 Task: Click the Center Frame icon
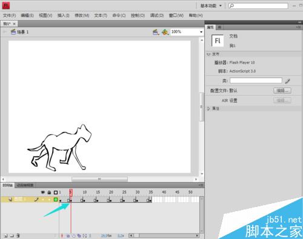click(x=62, y=235)
